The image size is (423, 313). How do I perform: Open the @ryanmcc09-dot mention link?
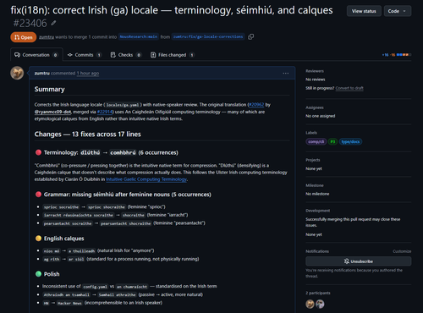[53, 112]
